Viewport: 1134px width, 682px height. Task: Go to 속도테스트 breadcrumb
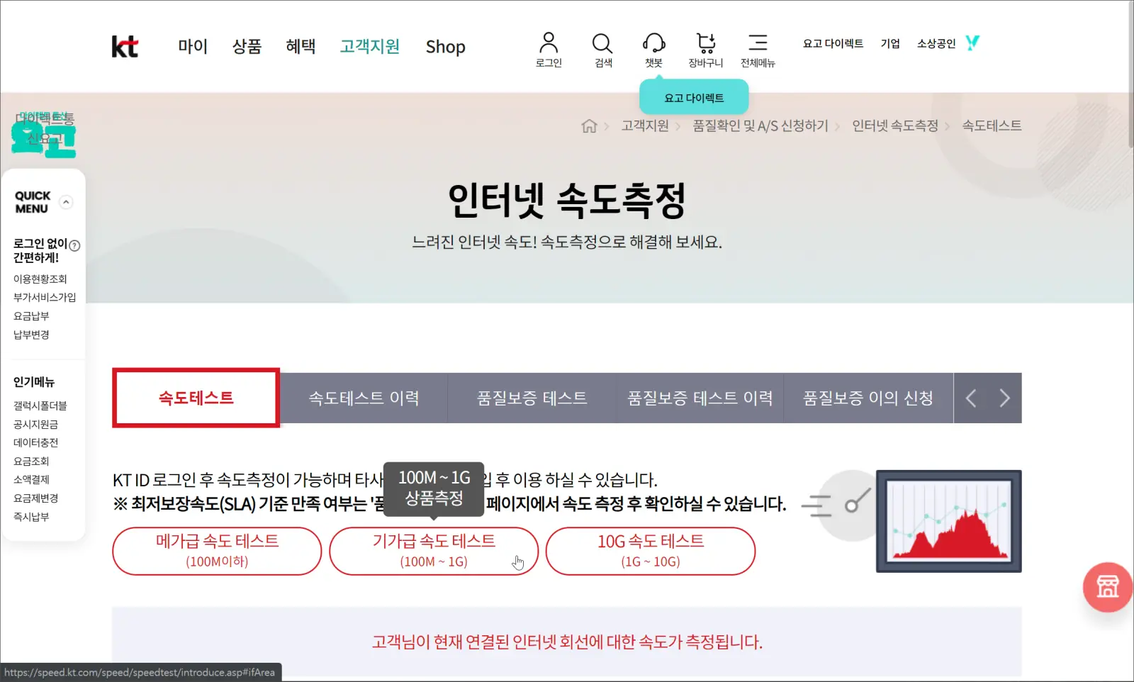tap(992, 125)
